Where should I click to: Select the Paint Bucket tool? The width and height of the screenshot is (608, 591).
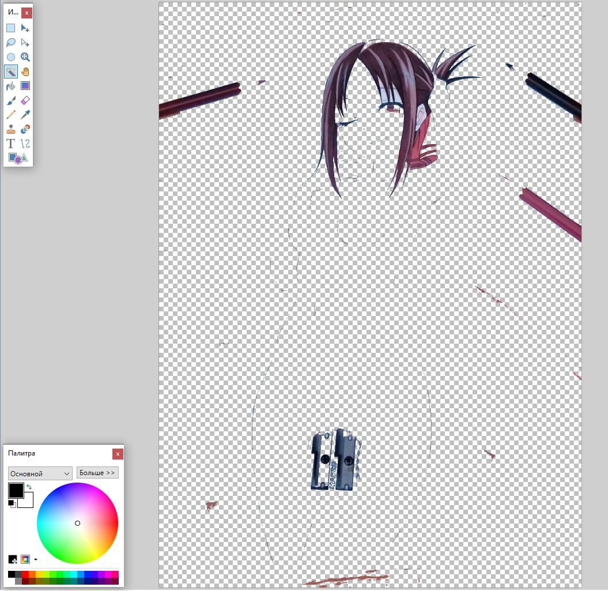tap(11, 86)
